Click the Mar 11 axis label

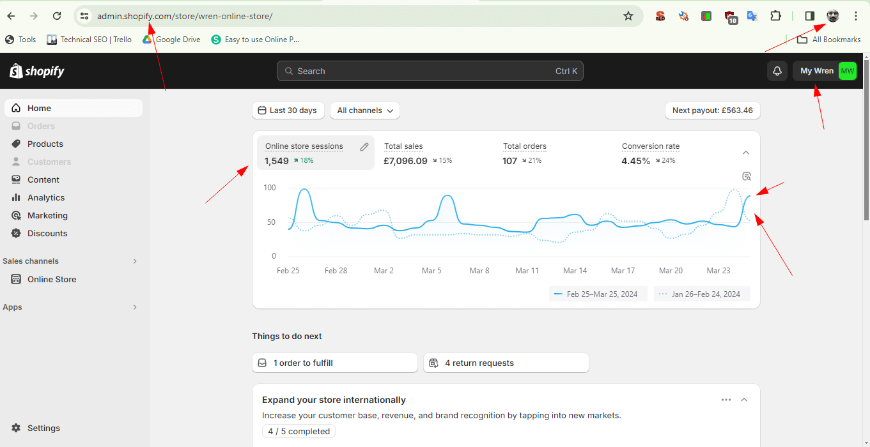[527, 271]
